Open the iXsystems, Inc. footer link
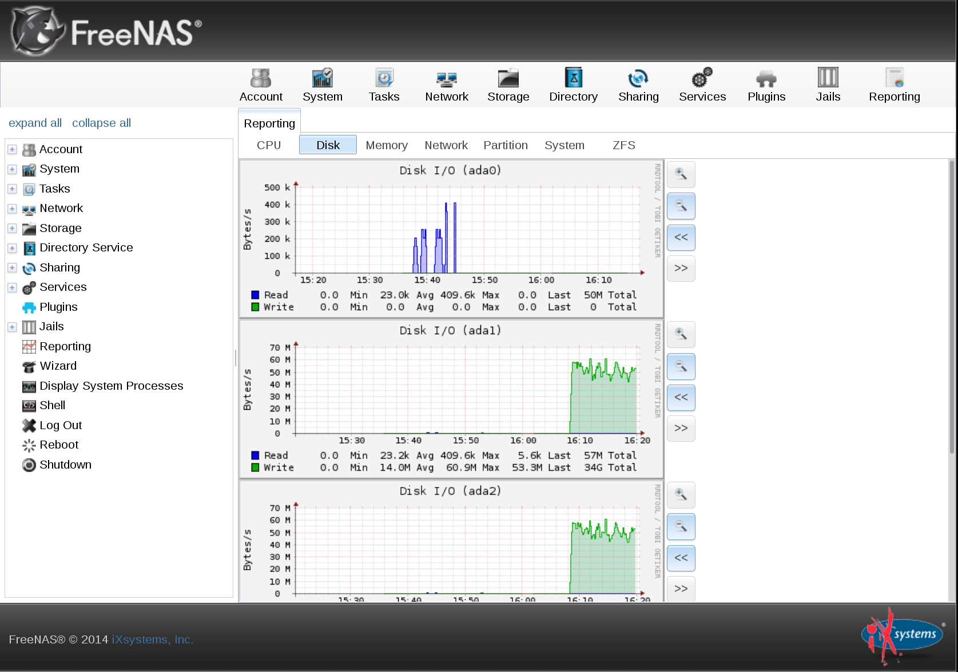 152,639
